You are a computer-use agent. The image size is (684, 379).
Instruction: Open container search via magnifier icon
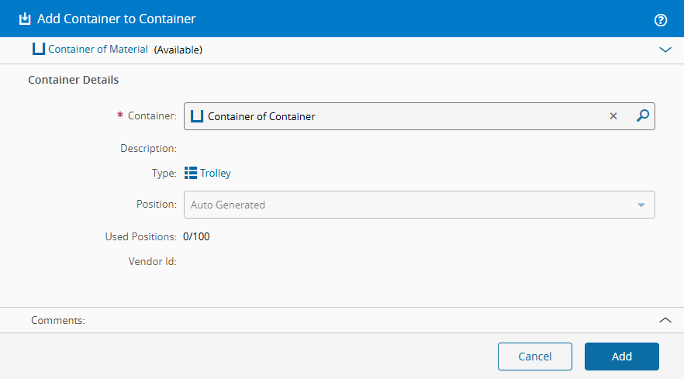point(642,116)
